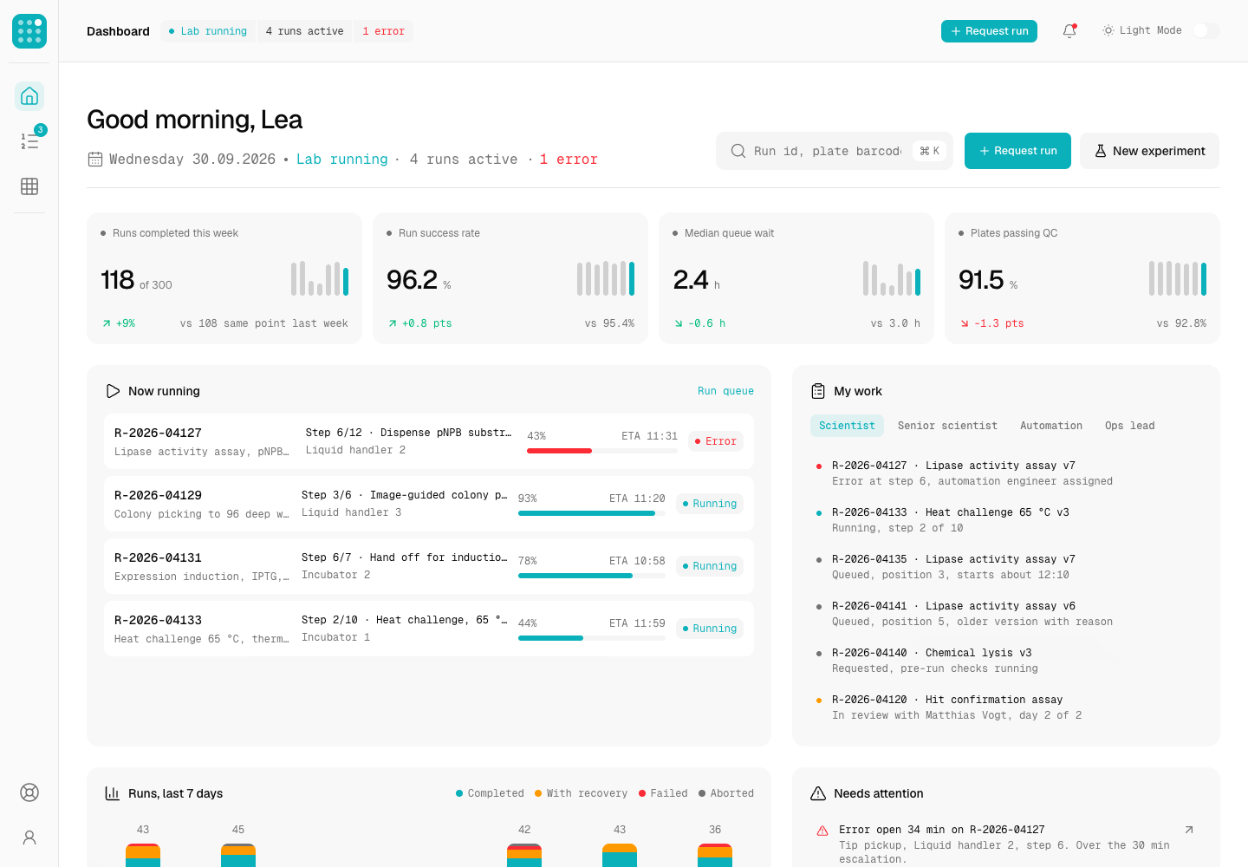Open the user profile sidebar icon
The image size is (1248, 867).
[29, 838]
